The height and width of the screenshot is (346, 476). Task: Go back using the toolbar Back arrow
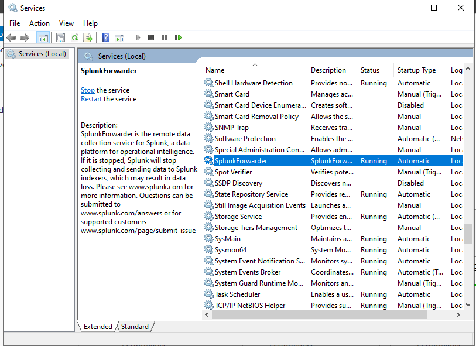tap(11, 37)
